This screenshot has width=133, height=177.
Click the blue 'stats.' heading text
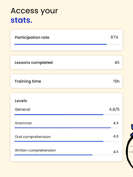pyautogui.click(x=21, y=20)
